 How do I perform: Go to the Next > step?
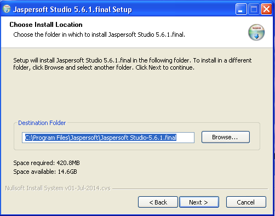tap(199, 202)
